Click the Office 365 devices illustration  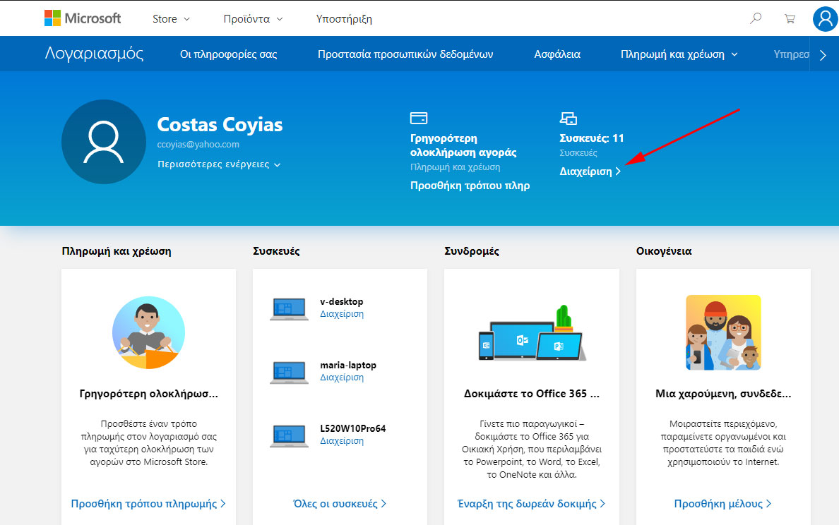[x=532, y=333]
